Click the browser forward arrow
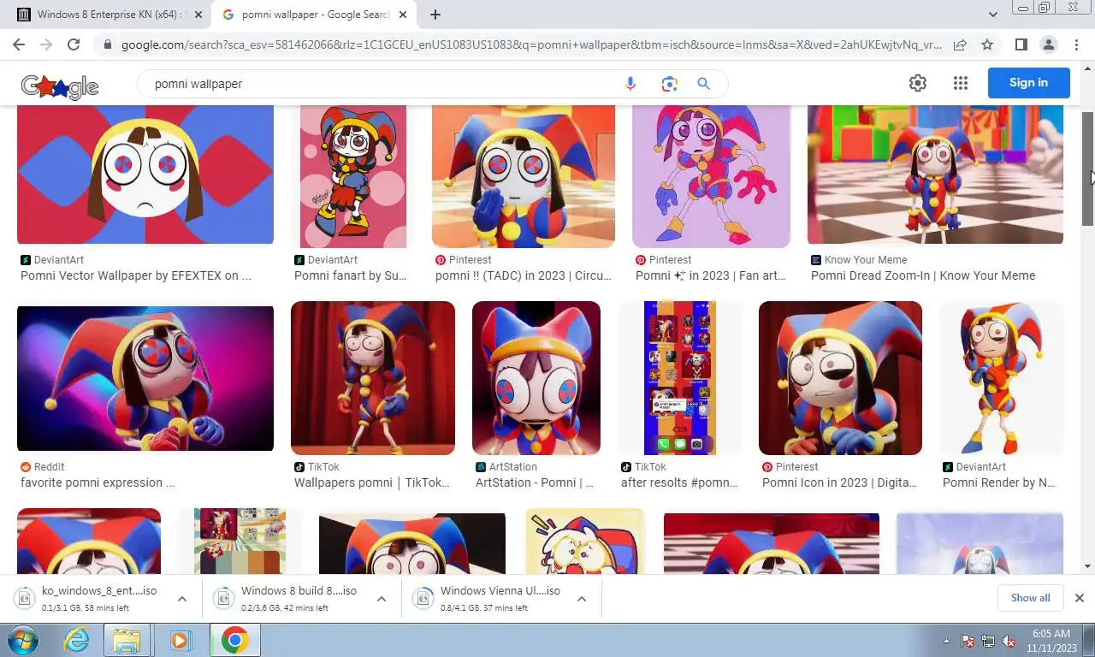 (46, 44)
